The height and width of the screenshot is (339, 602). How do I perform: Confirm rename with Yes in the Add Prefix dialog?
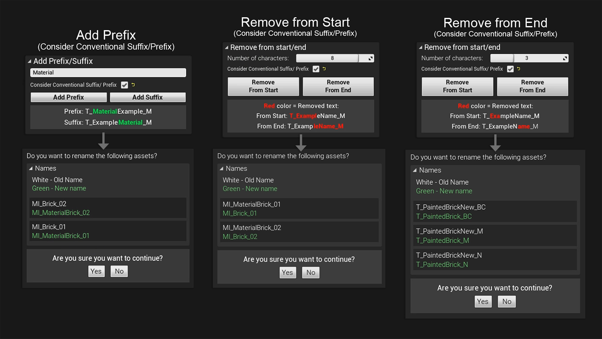[96, 271]
